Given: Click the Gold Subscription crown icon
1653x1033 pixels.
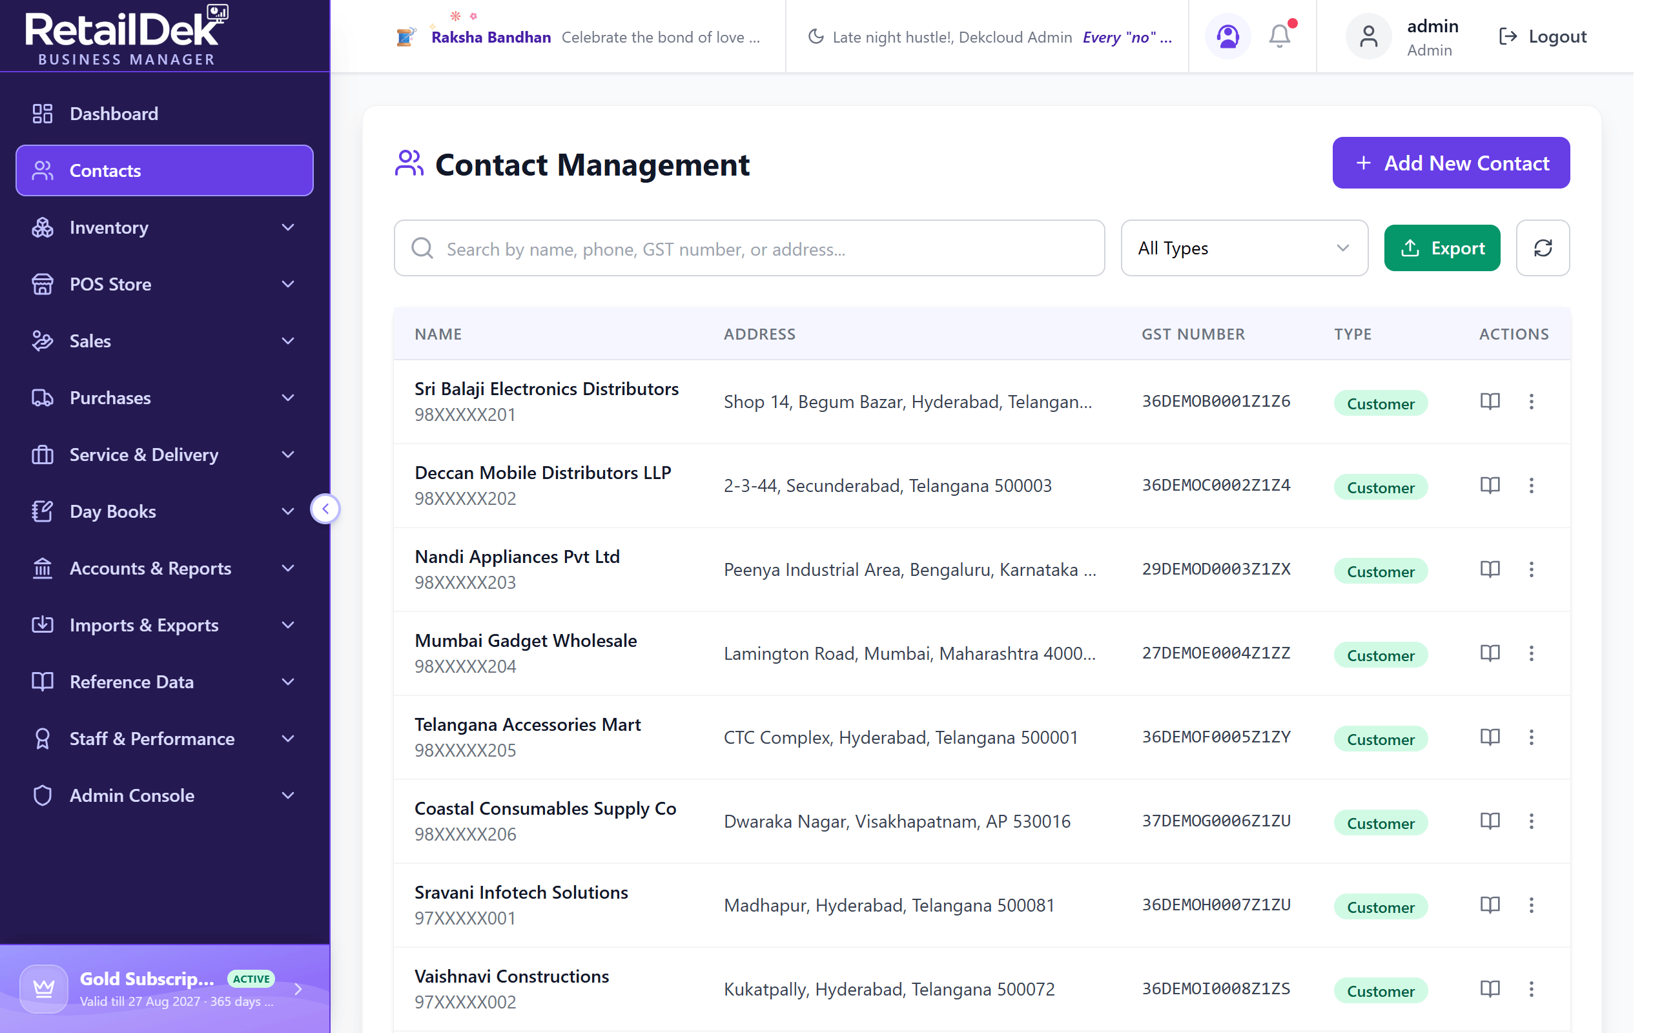Looking at the screenshot, I should click(x=44, y=988).
